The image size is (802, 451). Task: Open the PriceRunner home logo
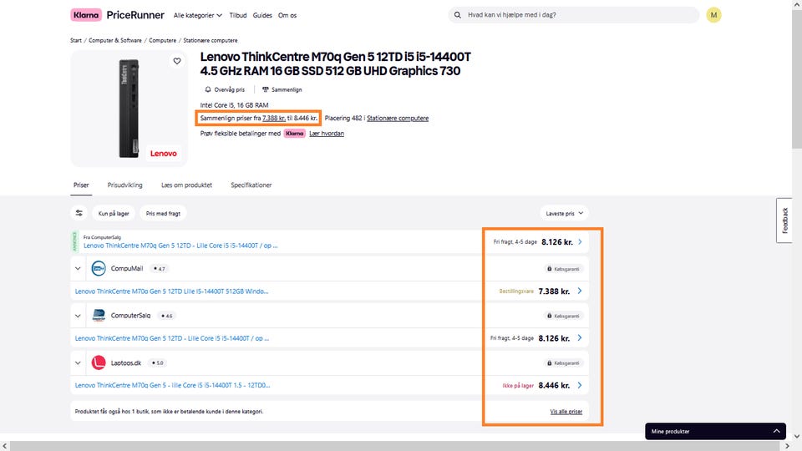tap(135, 15)
